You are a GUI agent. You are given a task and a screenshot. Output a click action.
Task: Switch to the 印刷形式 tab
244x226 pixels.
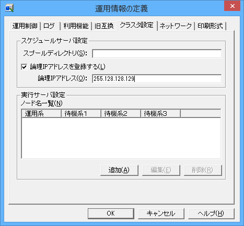211,26
